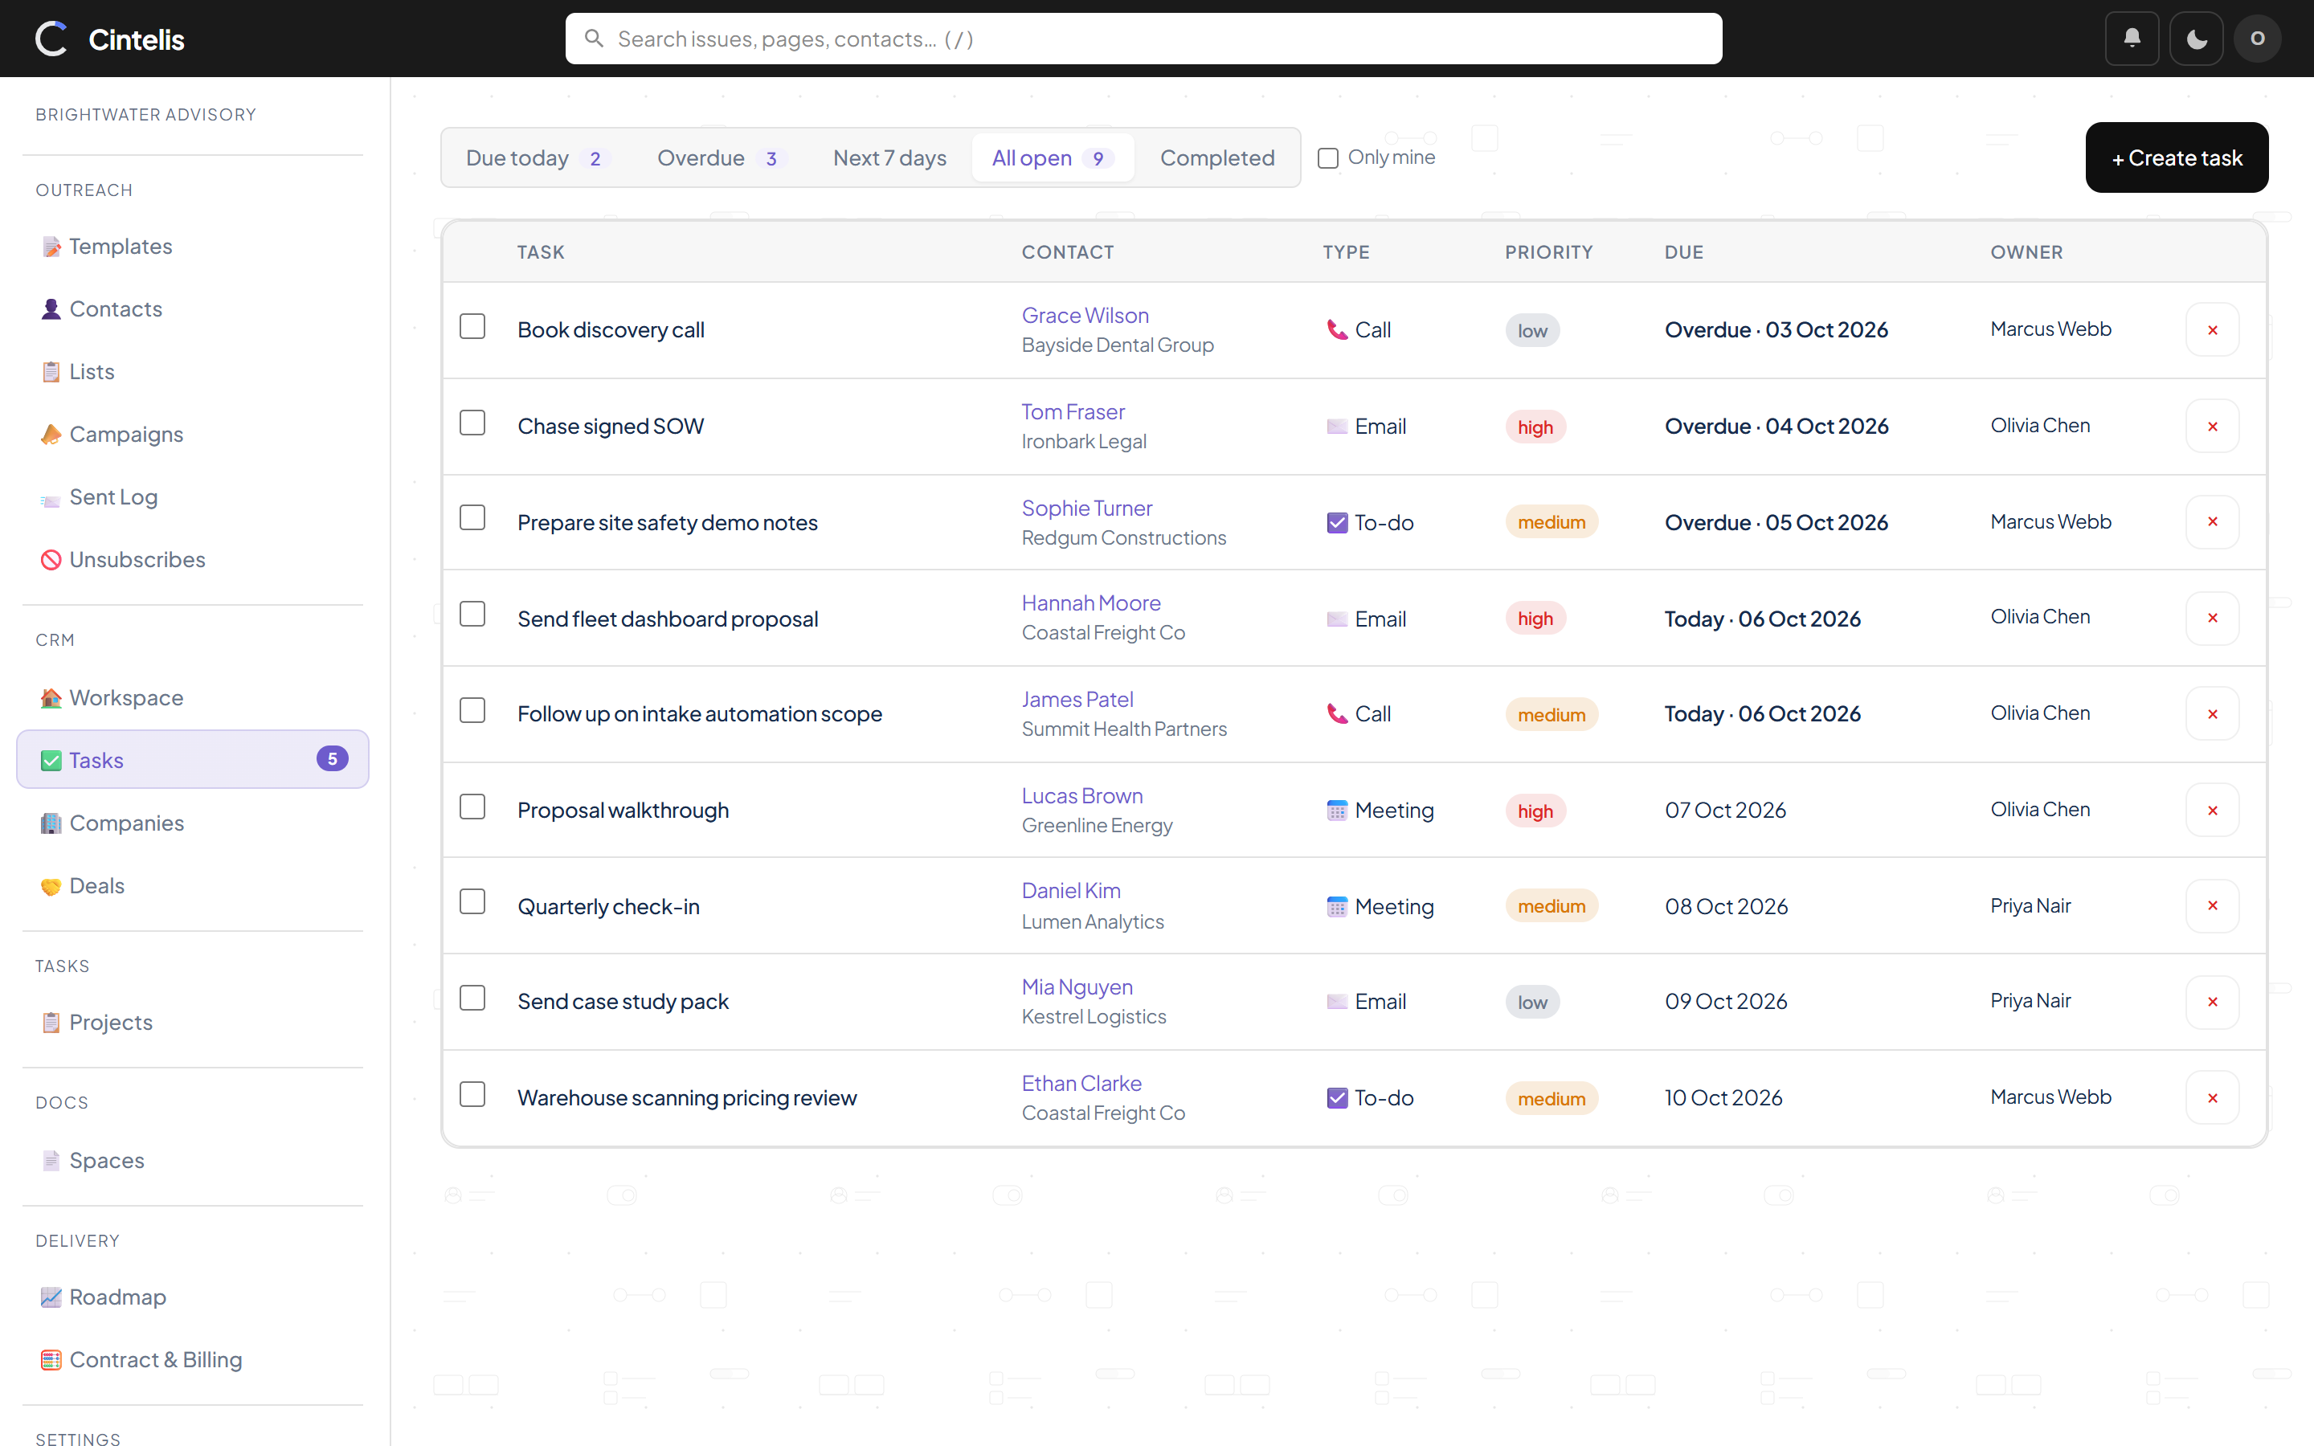Open Tasks item with badge 5
This screenshot has width=2314, height=1446.
(x=192, y=760)
